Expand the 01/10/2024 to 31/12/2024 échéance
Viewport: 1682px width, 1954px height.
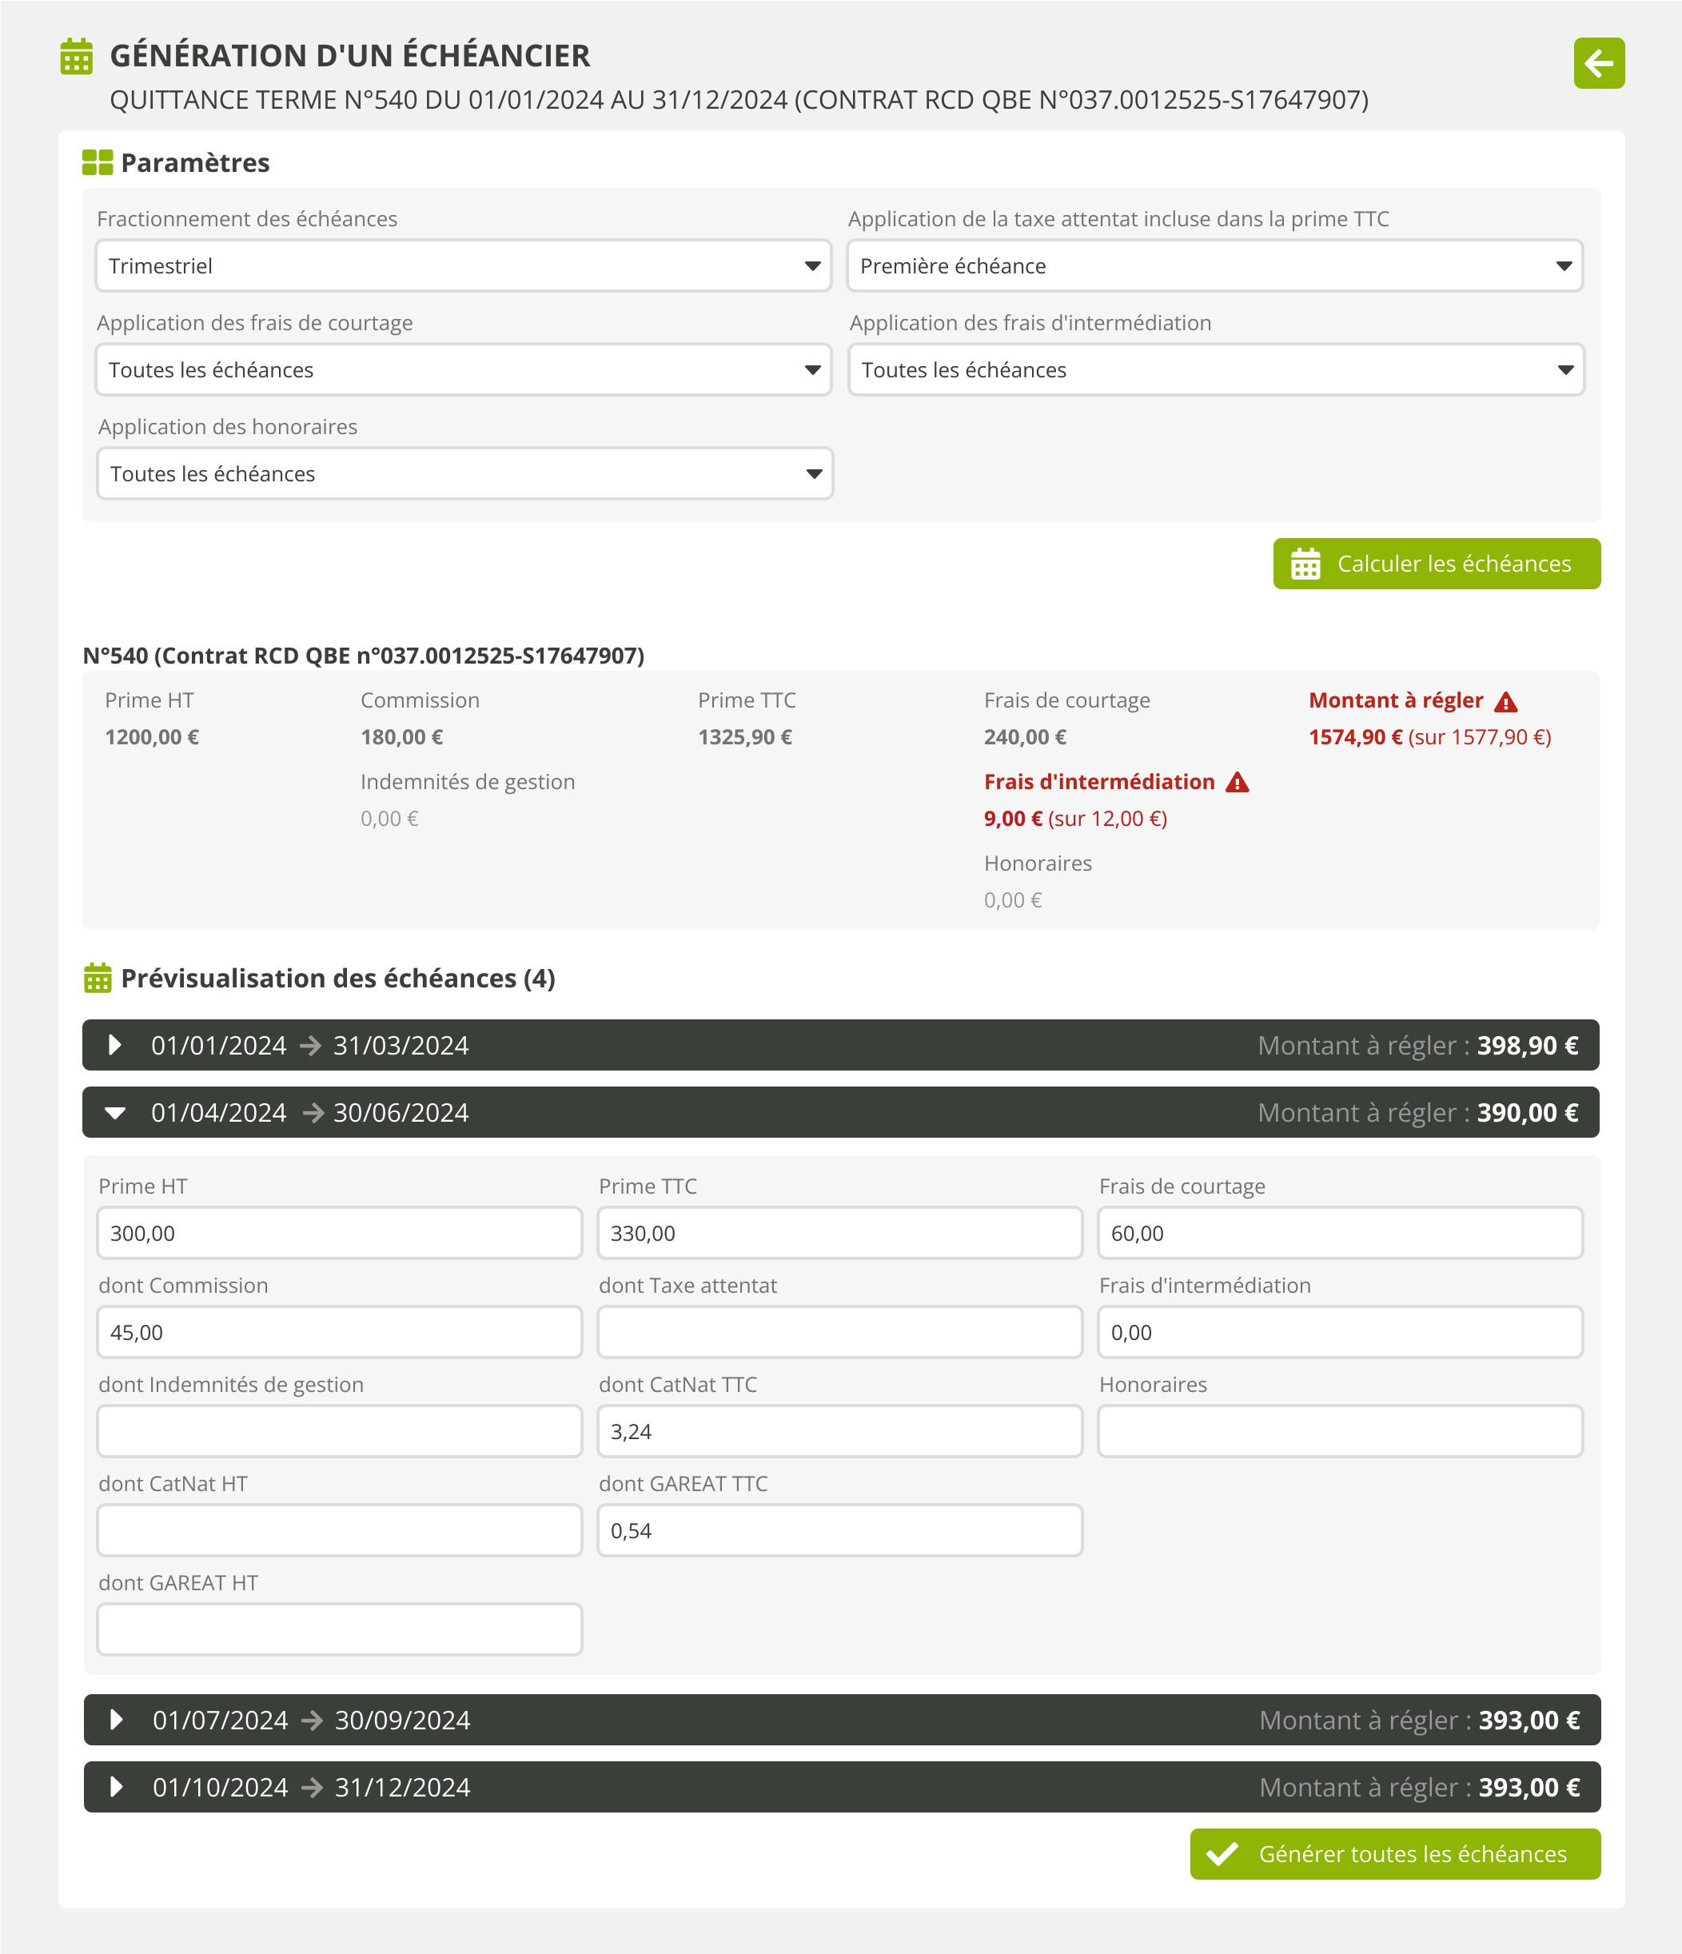point(116,1787)
